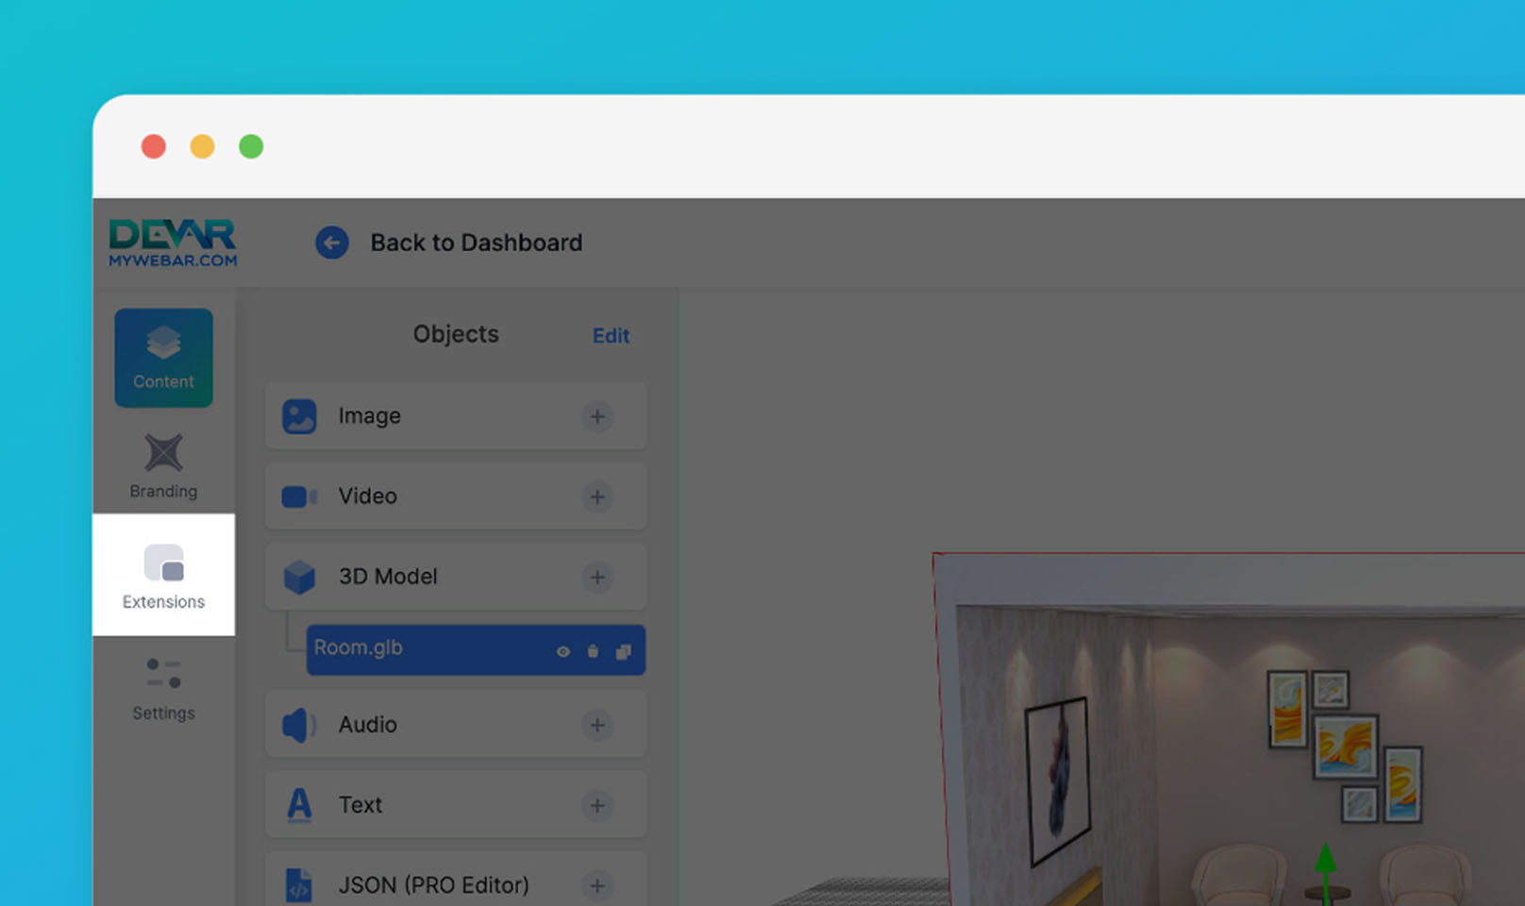Toggle visibility of Room.glb

pos(563,650)
